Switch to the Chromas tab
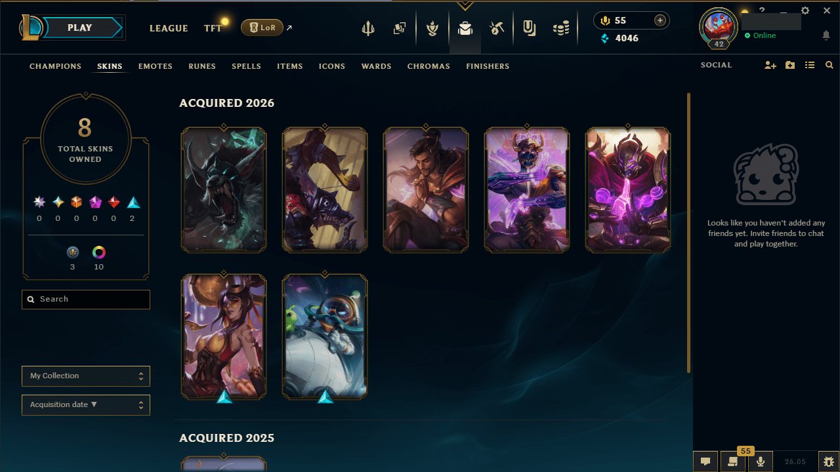Screen dimensions: 840x472 tap(429, 66)
